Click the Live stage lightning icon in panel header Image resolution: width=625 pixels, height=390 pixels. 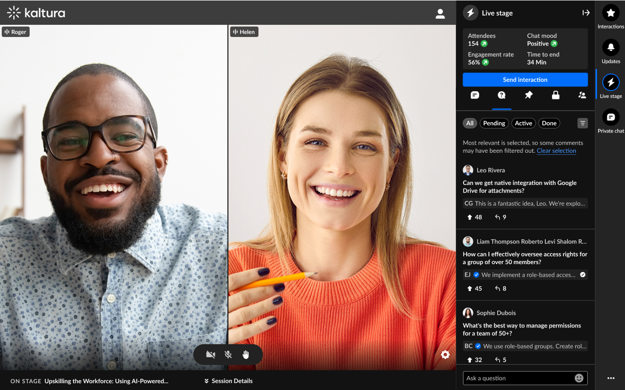[x=470, y=13]
